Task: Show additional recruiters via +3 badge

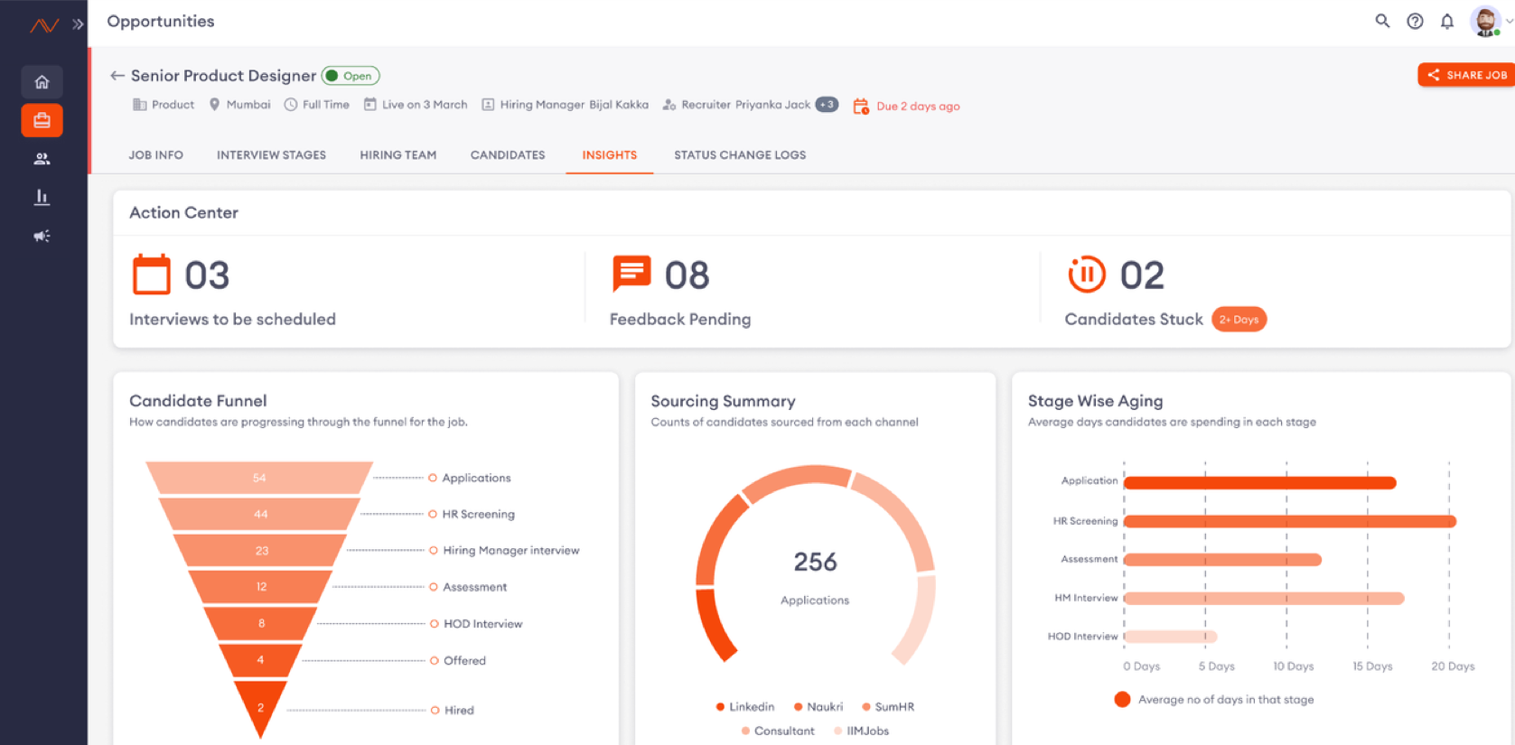Action: 827,105
